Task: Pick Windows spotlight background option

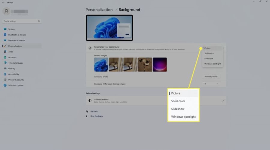Action: (212, 64)
